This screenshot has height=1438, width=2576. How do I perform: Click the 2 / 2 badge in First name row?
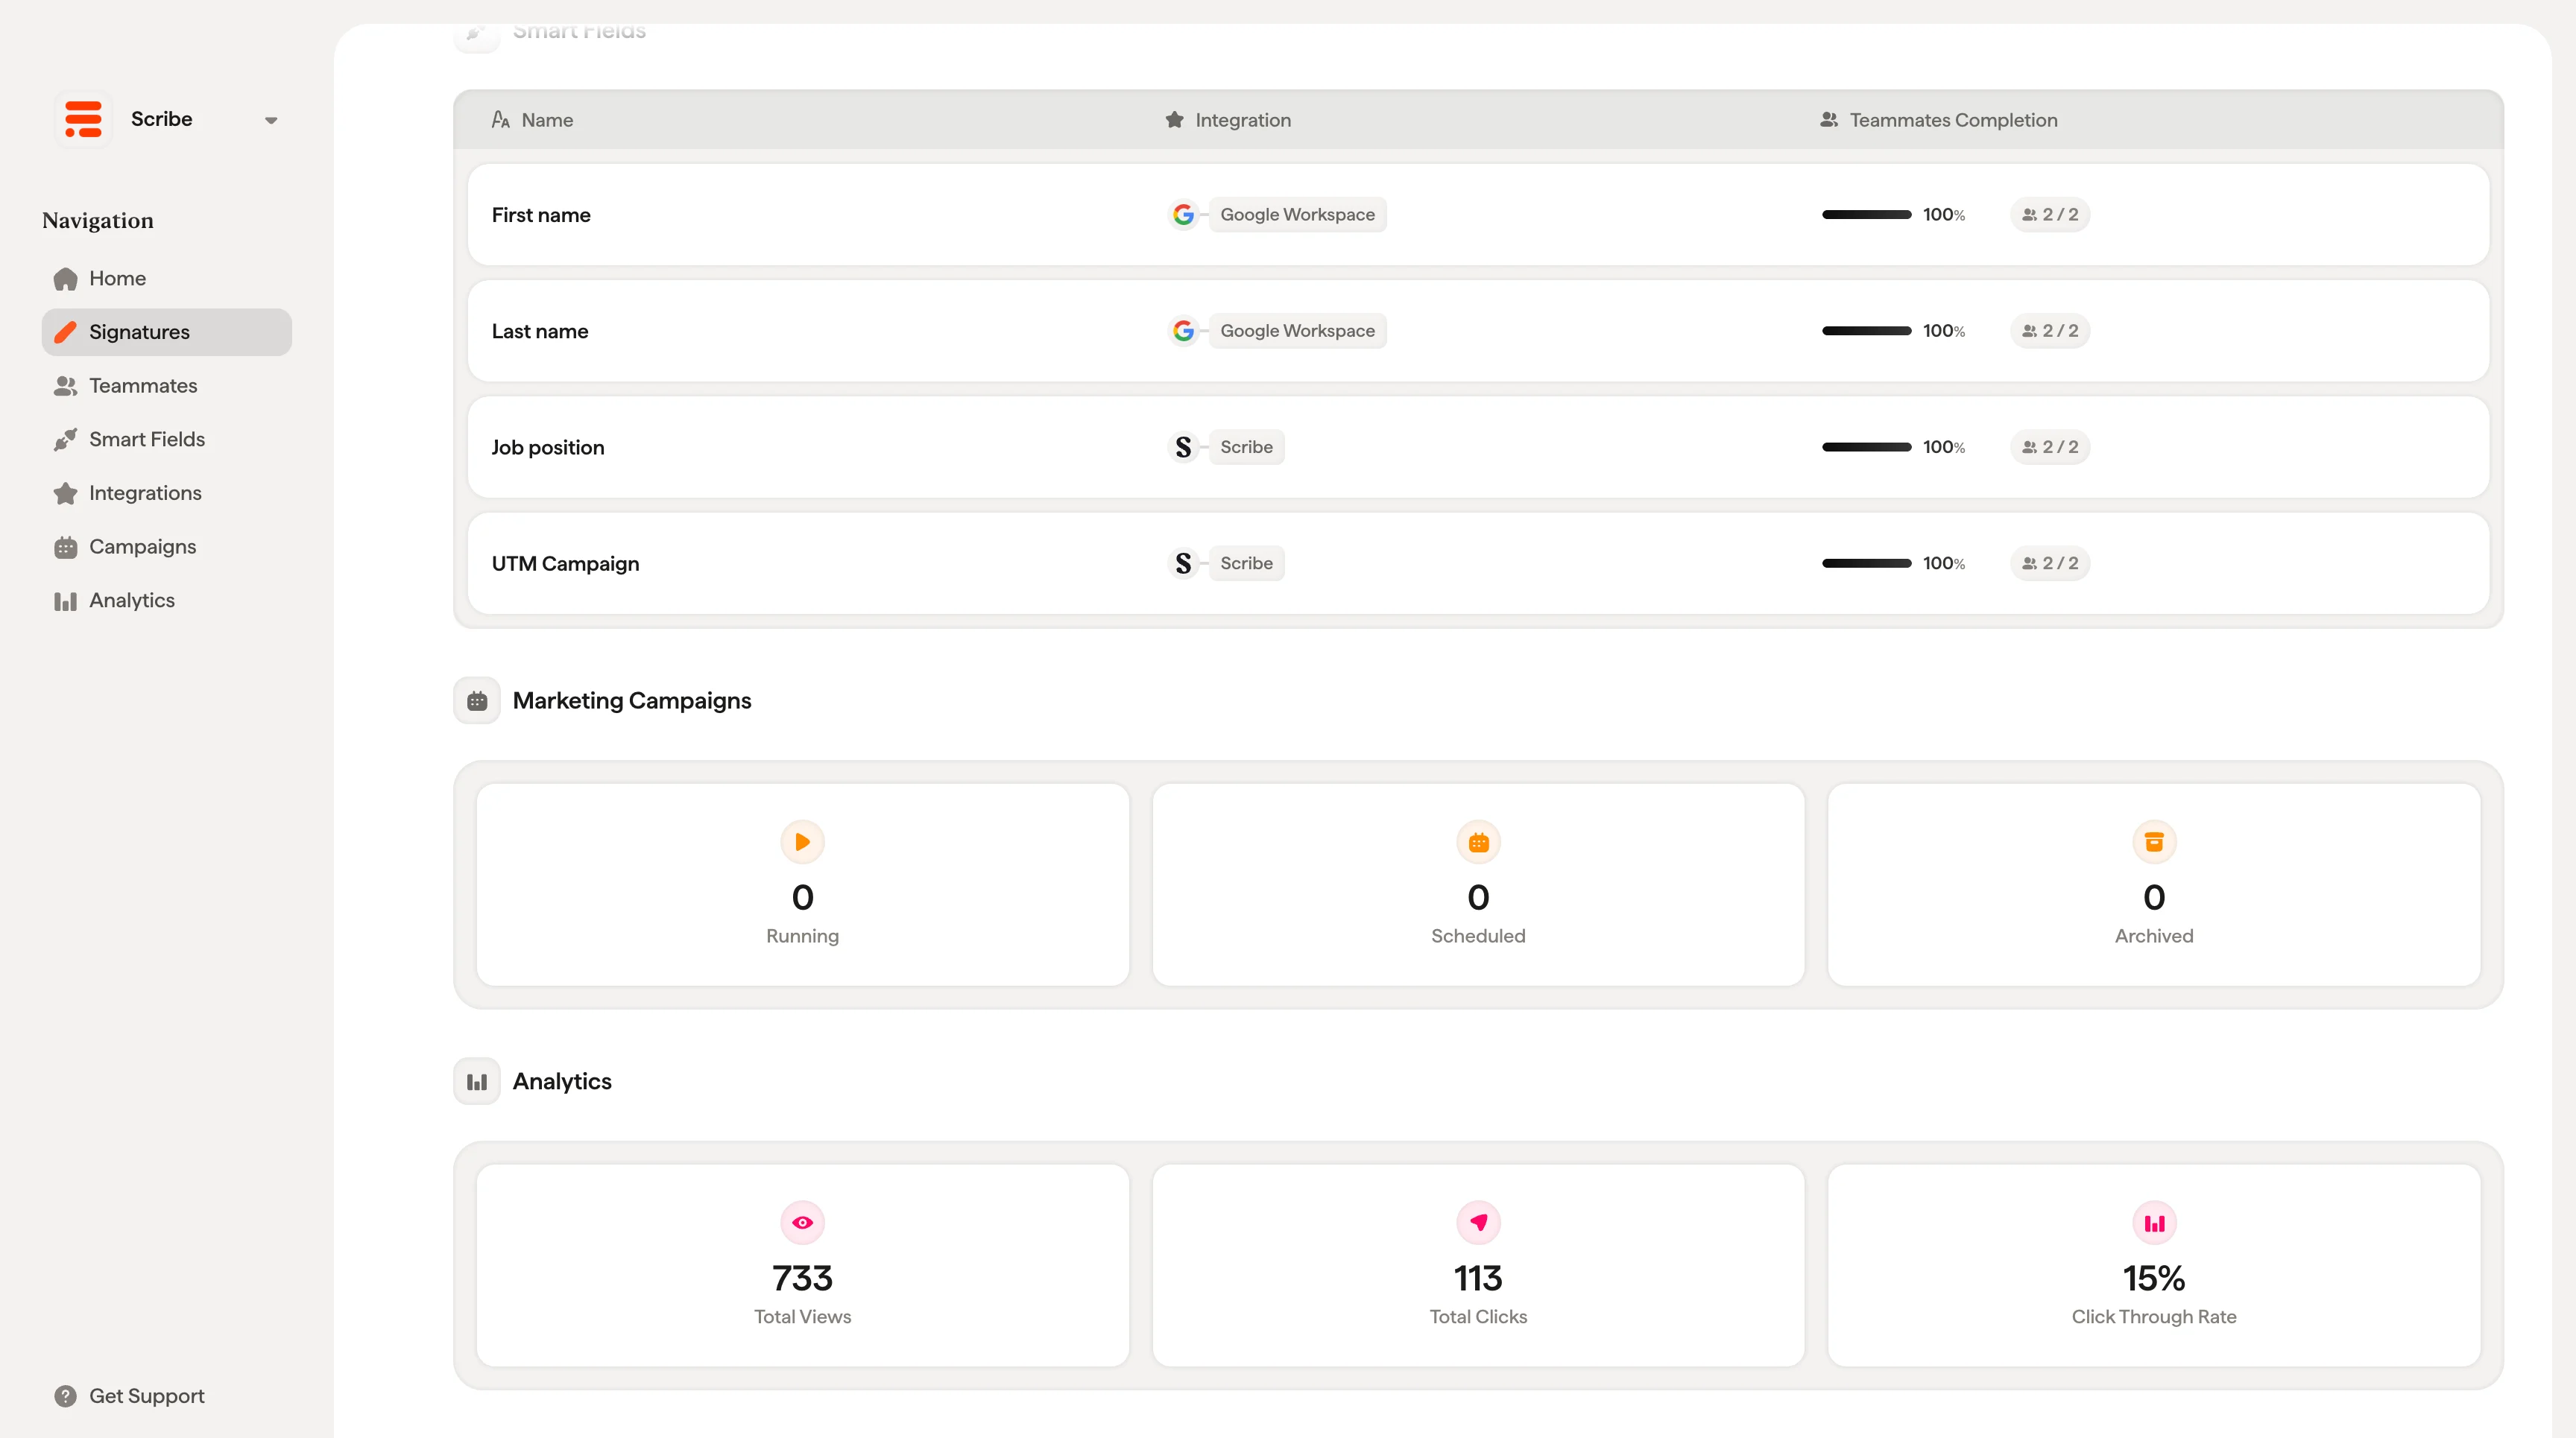(2049, 215)
